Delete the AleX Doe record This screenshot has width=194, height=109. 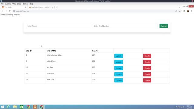click(x=147, y=80)
